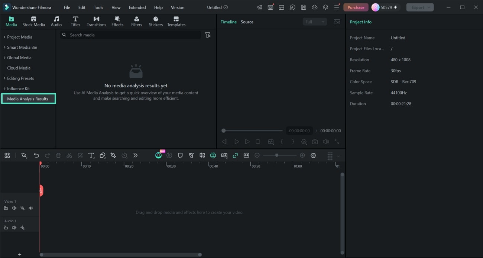The height and width of the screenshot is (258, 483).
Task: Take a snapshot with the camera icon
Action: [315, 142]
